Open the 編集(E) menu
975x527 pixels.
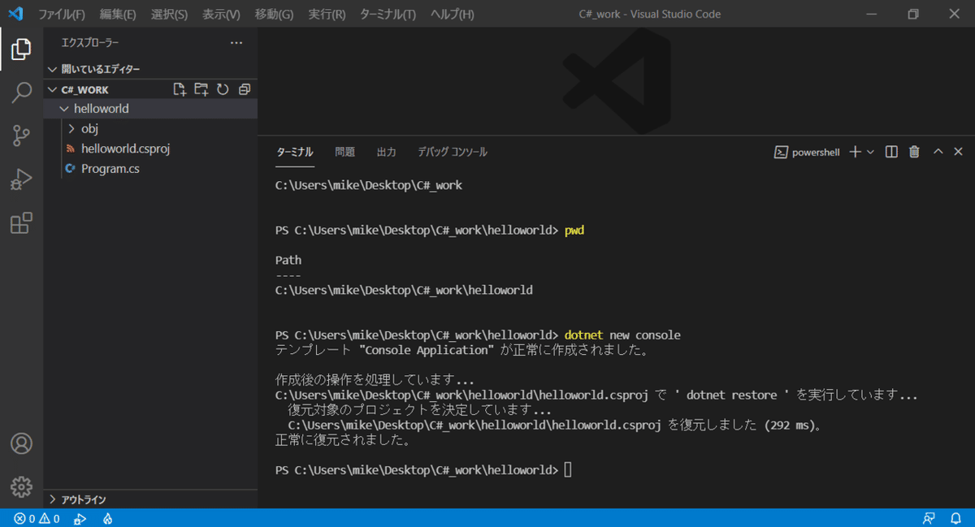pyautogui.click(x=118, y=15)
